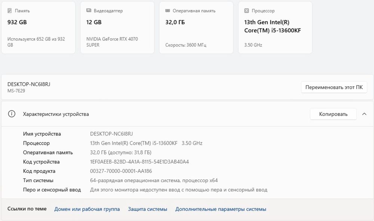Screen dimensions: 374x221
Task: Click the video adapter icon beside Видеоадаптер
Action: (89, 10)
